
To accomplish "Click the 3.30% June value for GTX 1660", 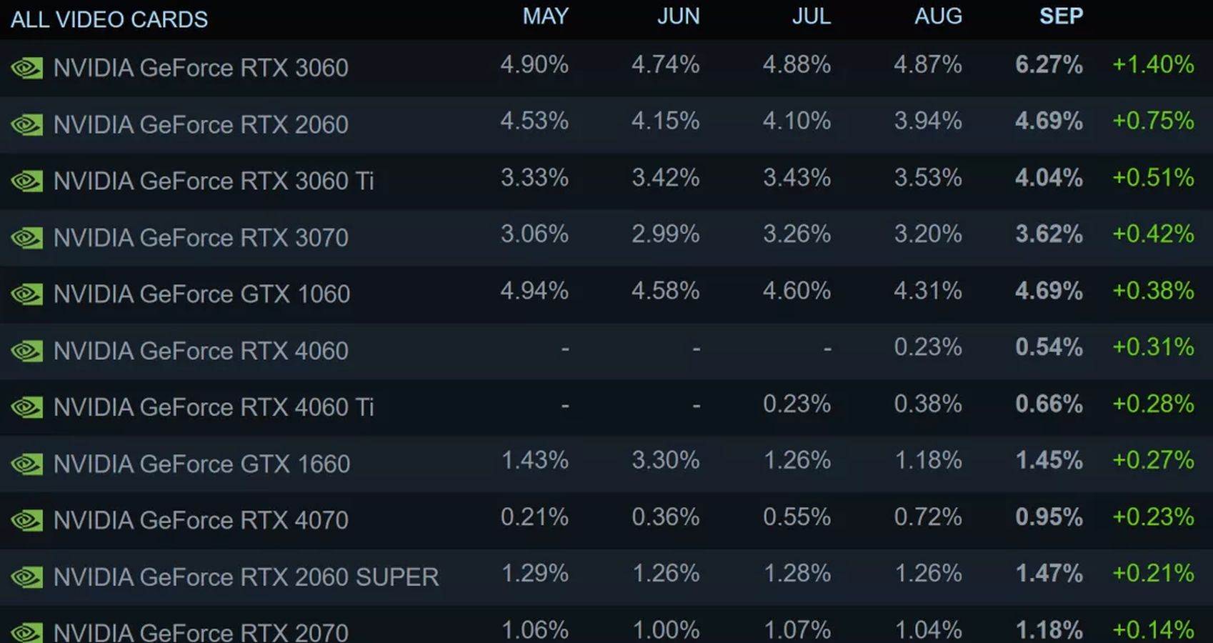I will tap(665, 460).
